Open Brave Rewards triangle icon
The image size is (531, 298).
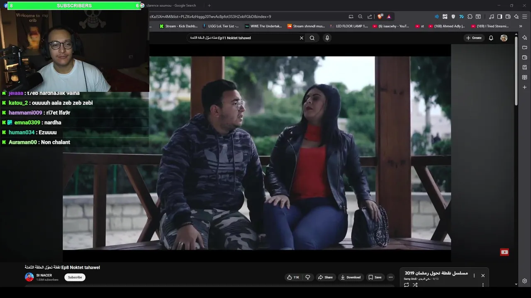coord(389,17)
